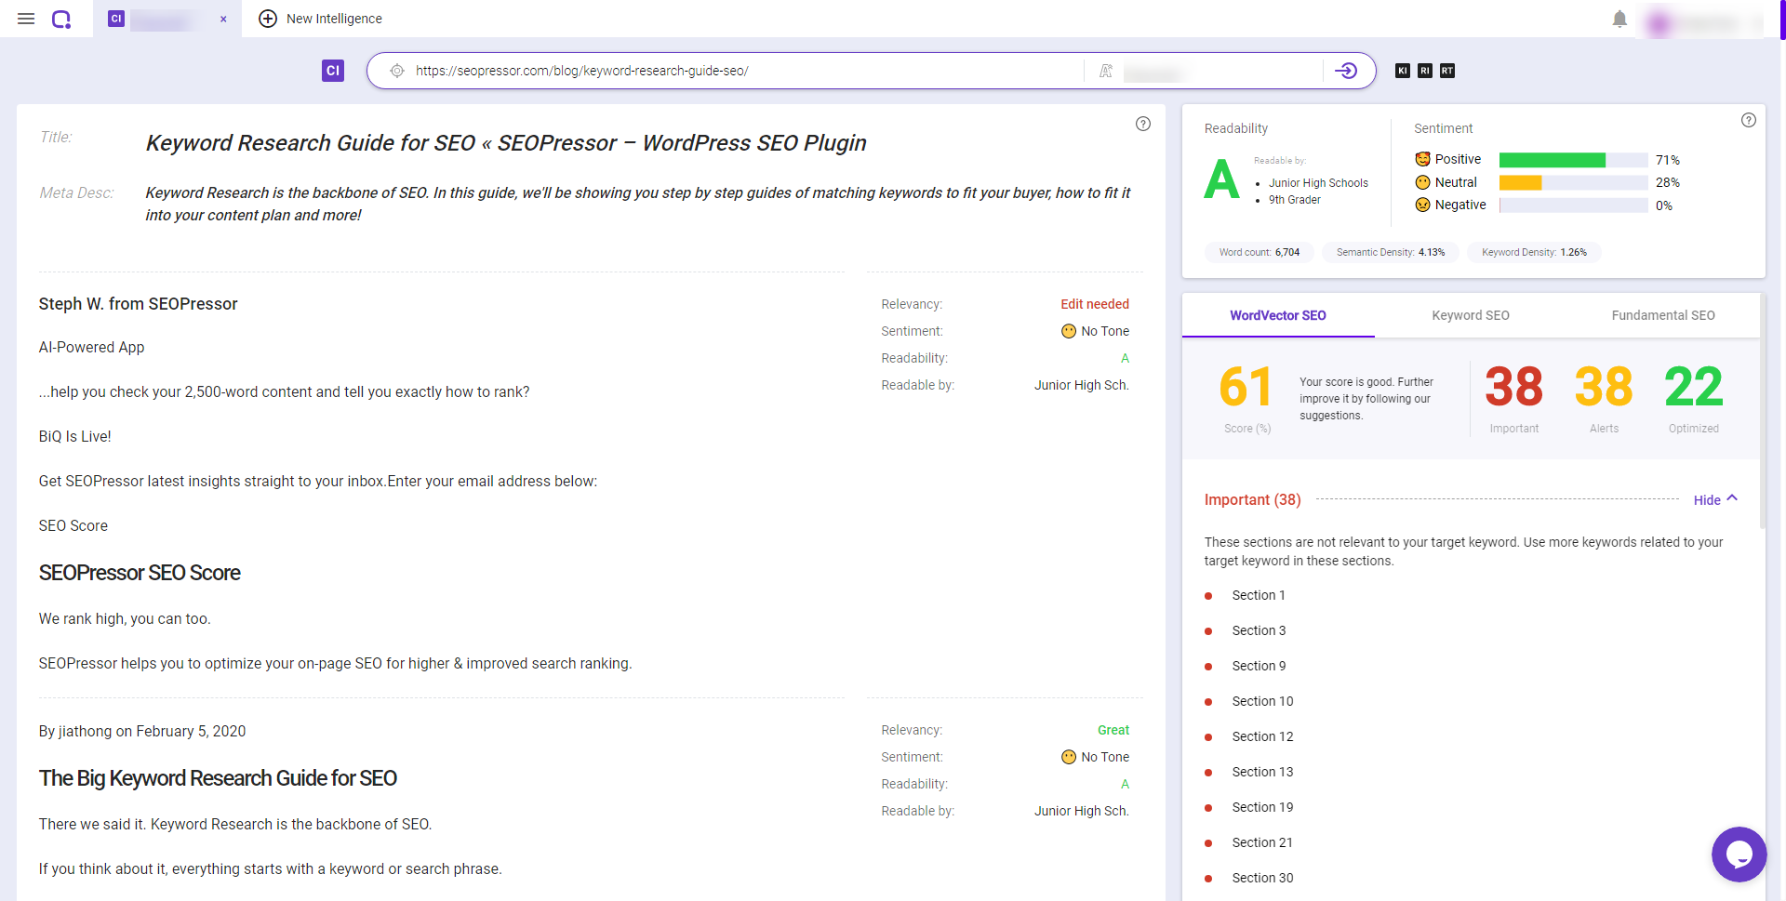Click Section 30 in the Important list
The image size is (1786, 901).
1262,878
